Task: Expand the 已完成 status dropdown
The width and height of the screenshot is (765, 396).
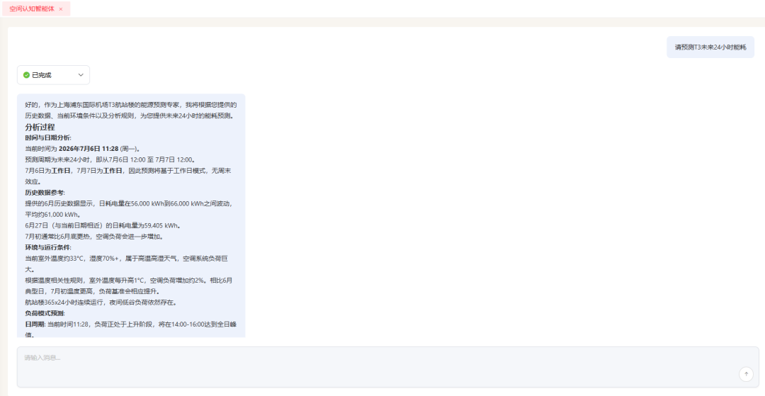Action: (x=53, y=75)
